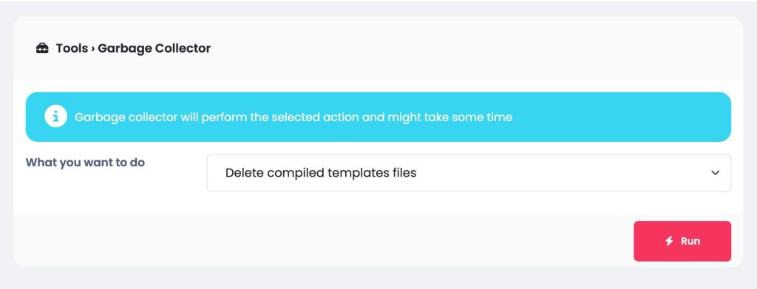Image resolution: width=757 pixels, height=289 pixels.
Task: Open the 'What you want to do' select box
Action: click(469, 173)
